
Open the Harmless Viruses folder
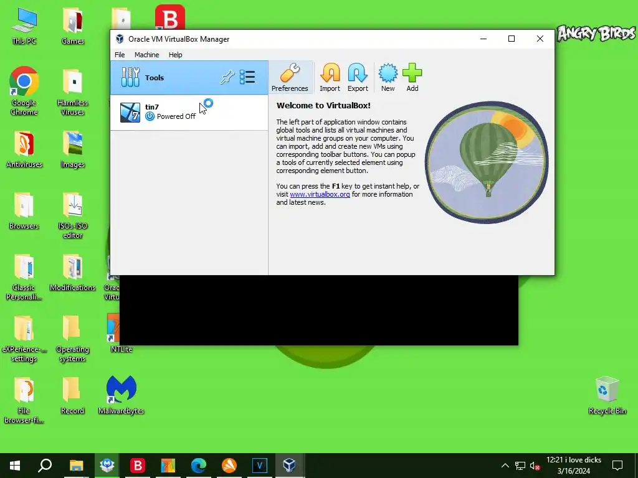(72, 92)
